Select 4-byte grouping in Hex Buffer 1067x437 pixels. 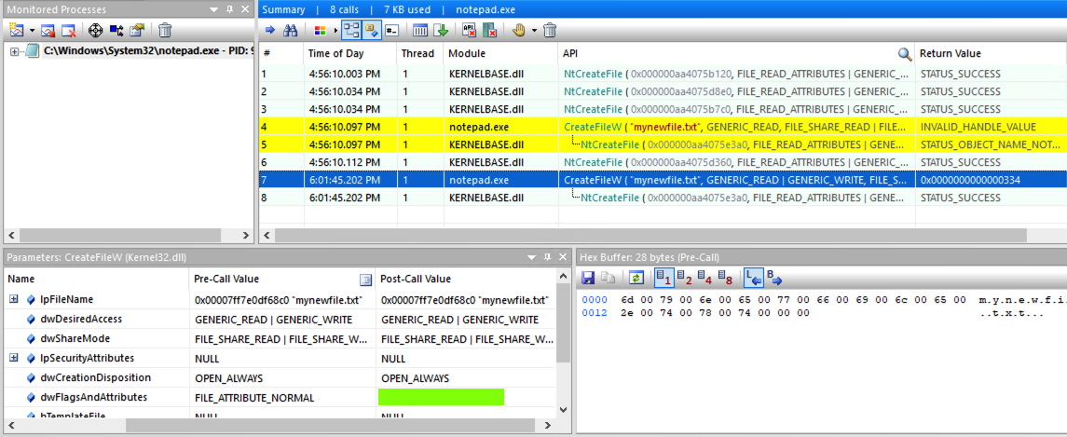[x=705, y=278]
